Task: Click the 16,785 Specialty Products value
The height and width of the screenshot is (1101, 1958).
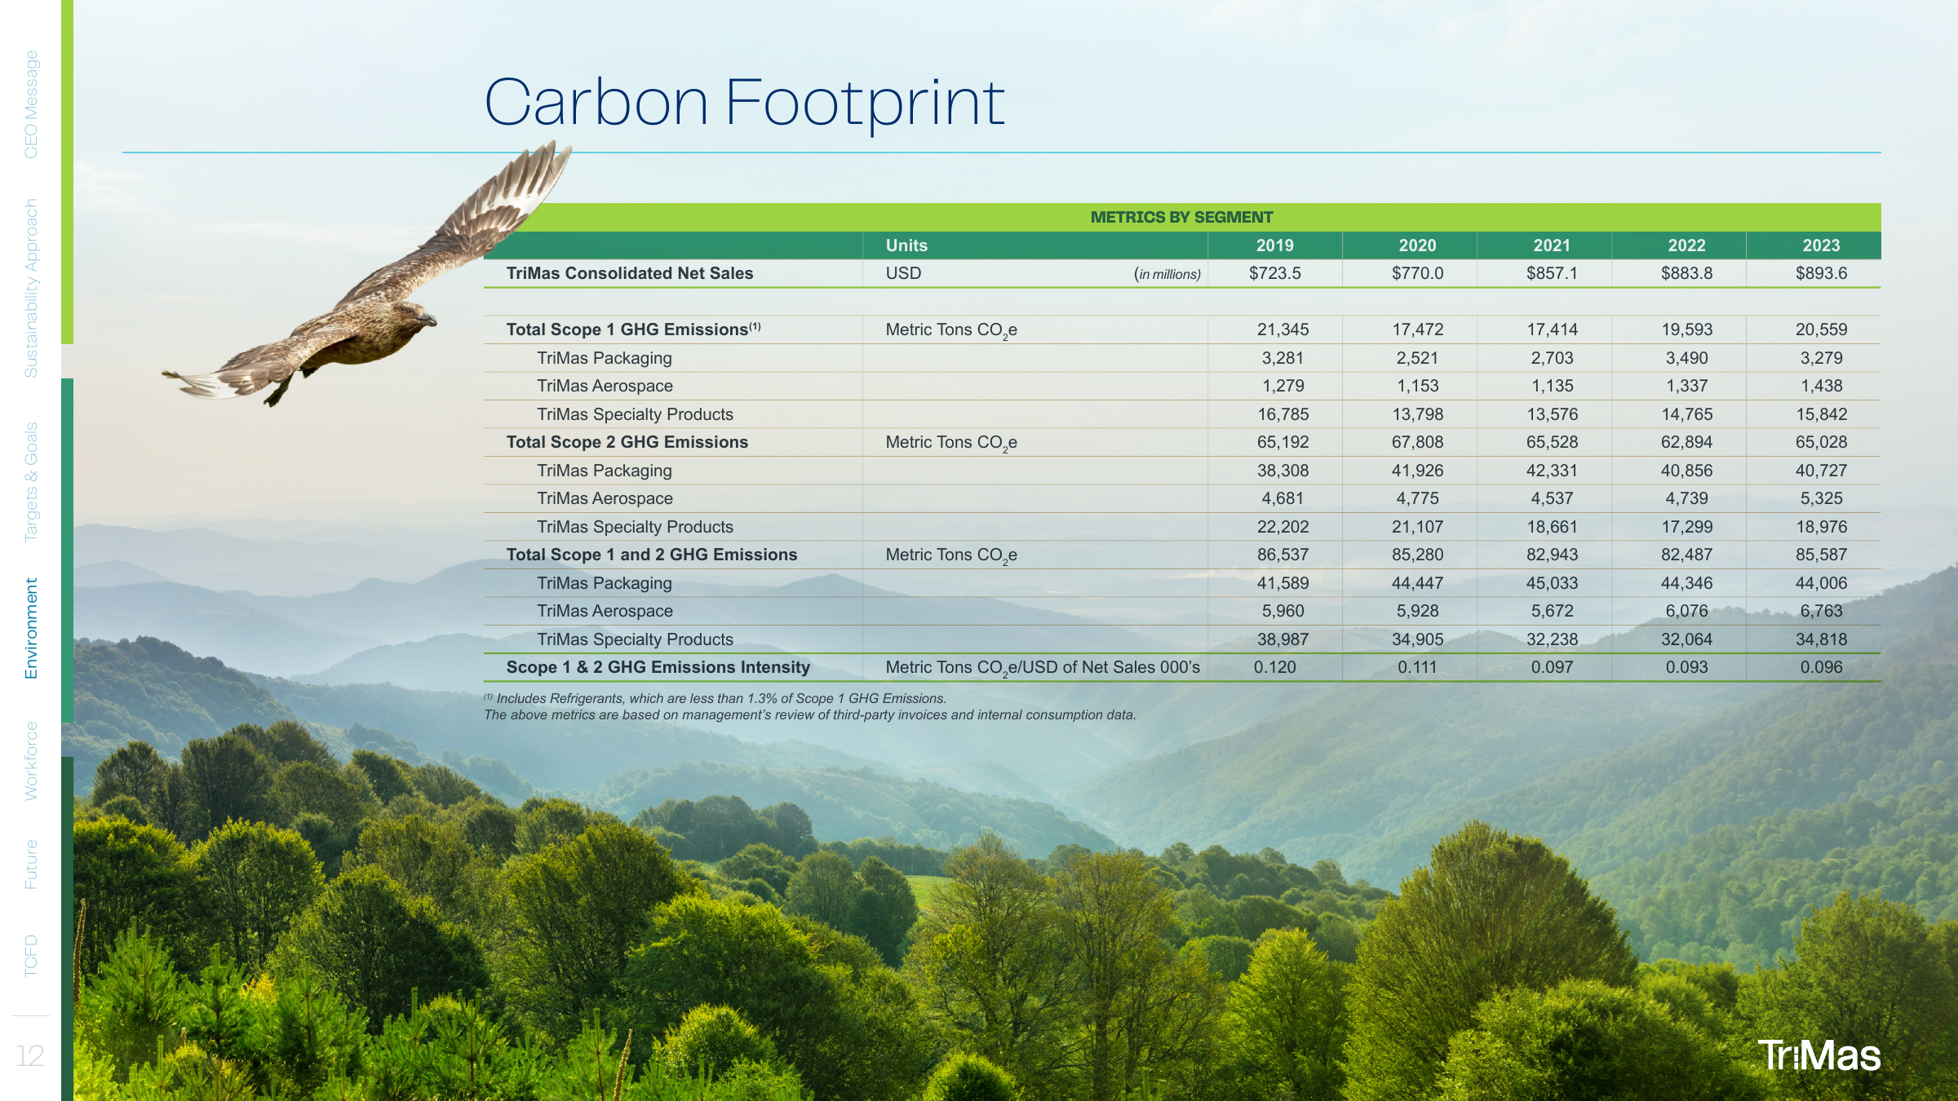Action: coord(1282,414)
